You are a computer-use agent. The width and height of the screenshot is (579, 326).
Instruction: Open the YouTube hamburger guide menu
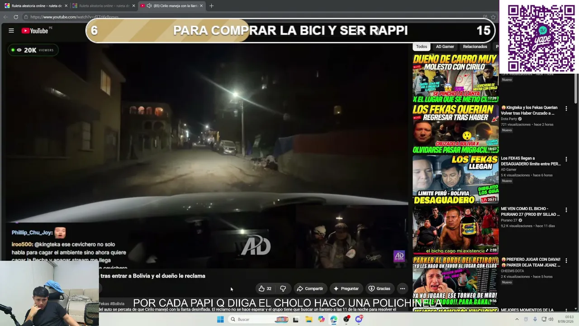pyautogui.click(x=11, y=31)
